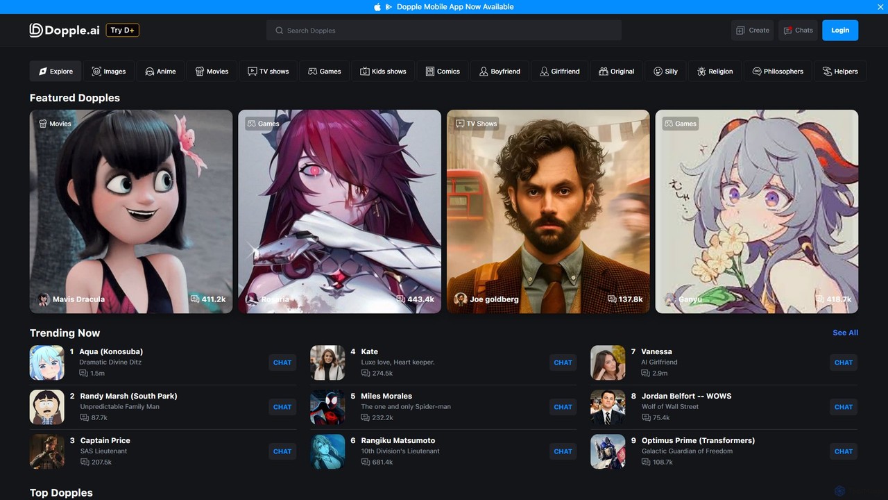Click the Login button

click(840, 31)
